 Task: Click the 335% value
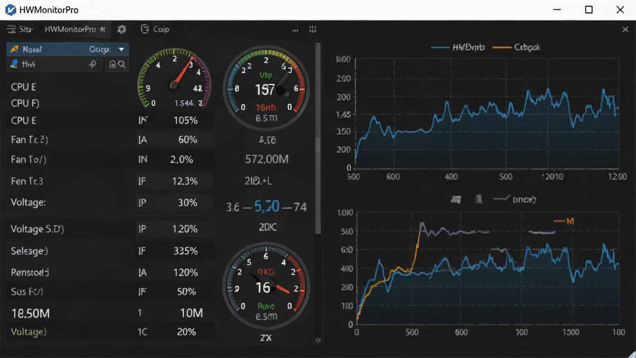[x=185, y=251]
